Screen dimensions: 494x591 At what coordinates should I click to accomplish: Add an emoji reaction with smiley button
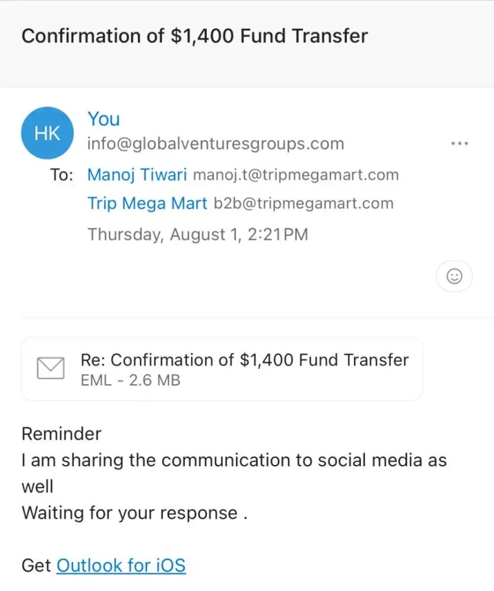point(454,276)
